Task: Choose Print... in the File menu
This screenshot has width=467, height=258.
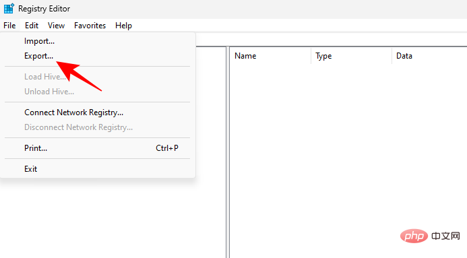Action: click(98, 148)
